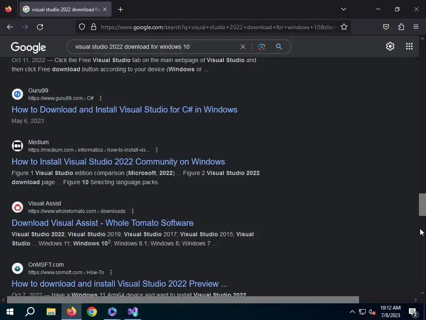Go to the Google logo homepage

coord(28,47)
